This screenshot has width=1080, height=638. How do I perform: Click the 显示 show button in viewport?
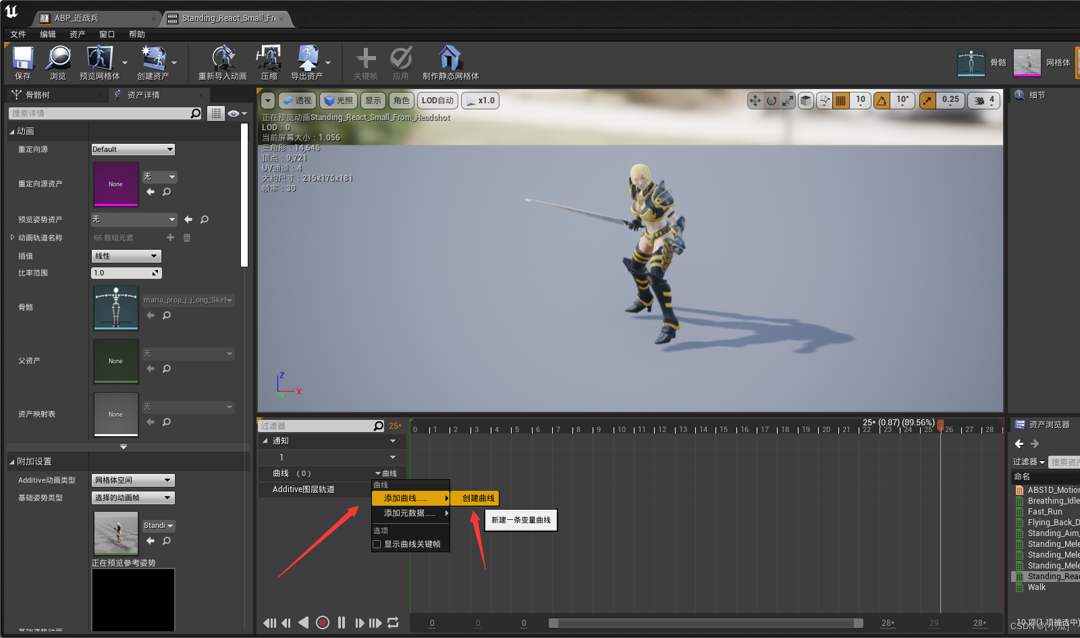click(x=373, y=101)
